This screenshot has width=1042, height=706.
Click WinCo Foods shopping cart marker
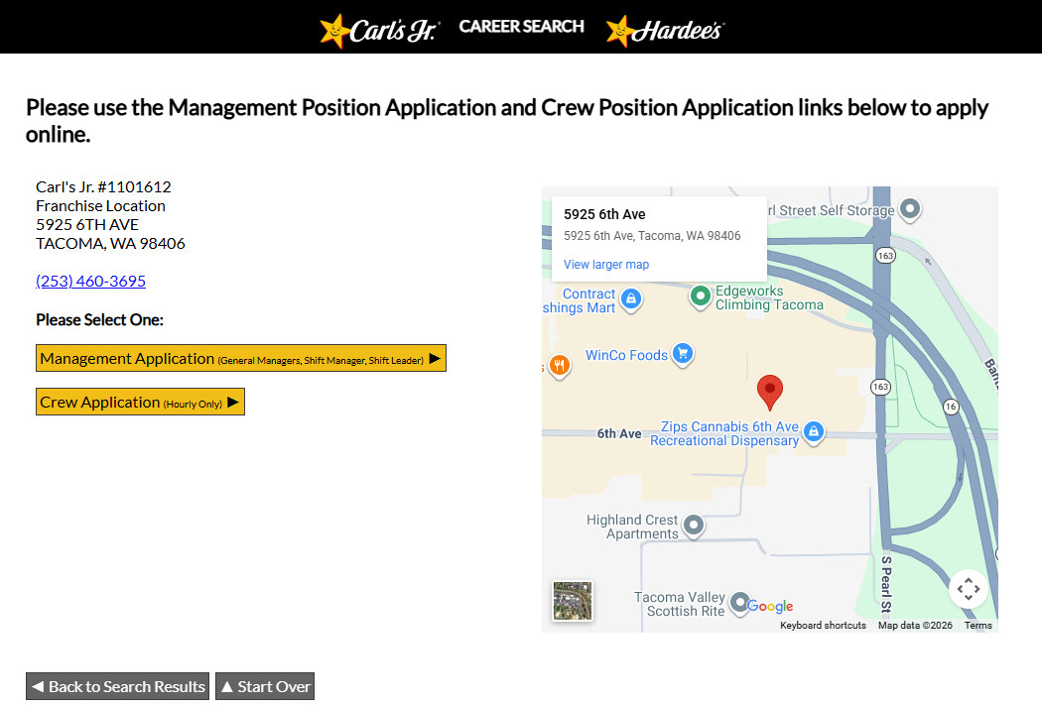tap(683, 354)
